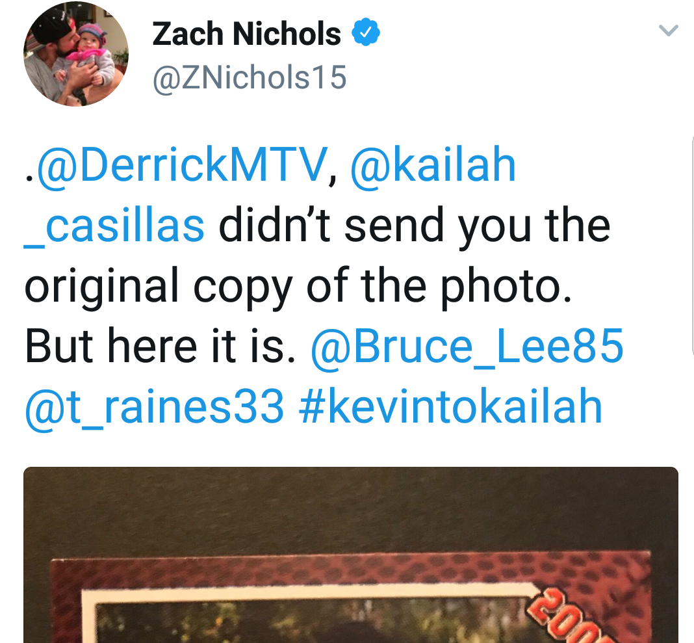Open the @ZNichols15 handle
The image size is (694, 643).
[250, 77]
